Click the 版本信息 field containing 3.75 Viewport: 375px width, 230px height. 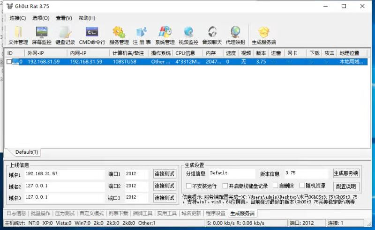306,173
